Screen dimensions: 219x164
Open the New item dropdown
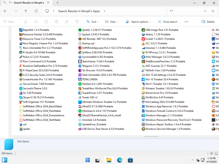(10, 22)
